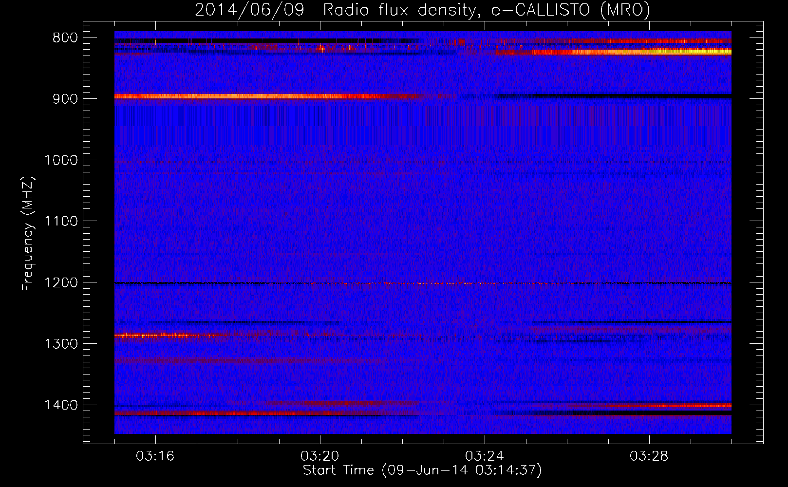Click the 03:20 time tick label
The image size is (788, 487).
click(320, 456)
